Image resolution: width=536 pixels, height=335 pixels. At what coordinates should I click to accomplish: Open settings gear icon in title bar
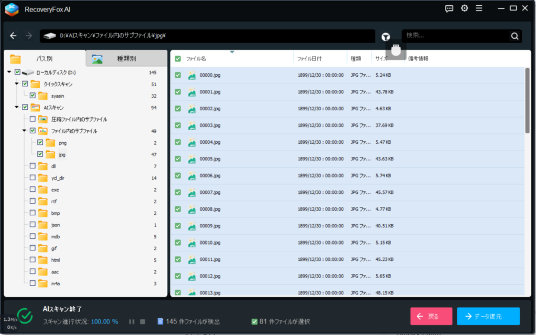(x=464, y=8)
